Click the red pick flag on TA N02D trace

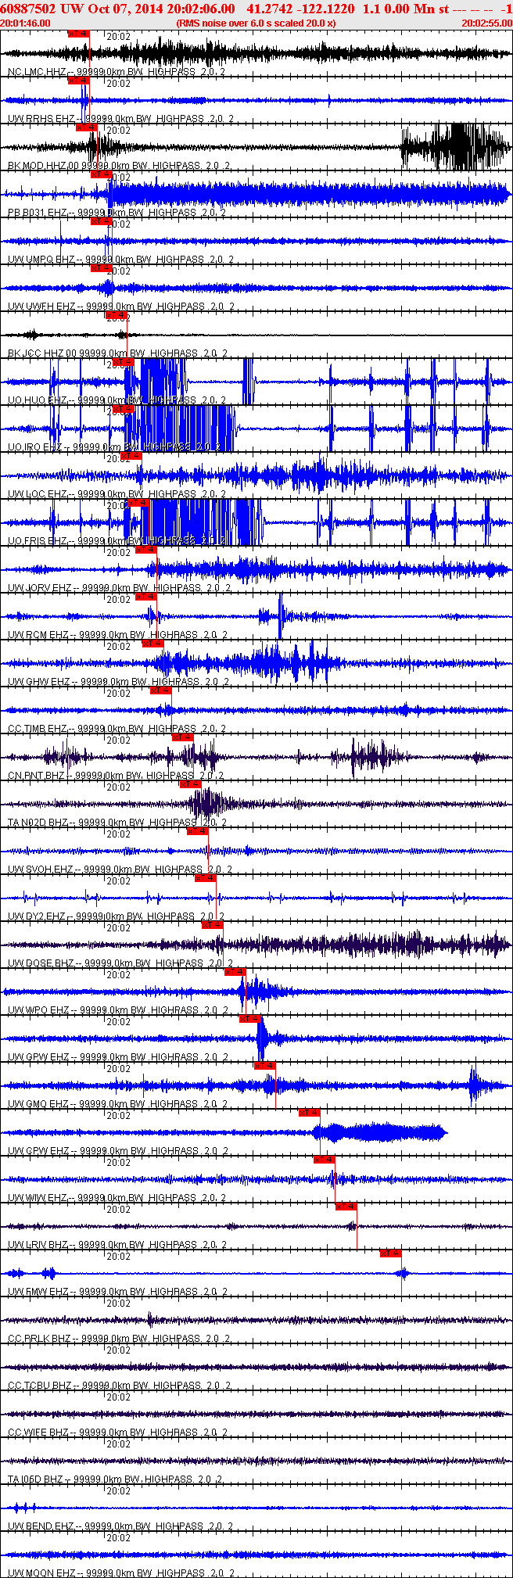click(x=191, y=784)
